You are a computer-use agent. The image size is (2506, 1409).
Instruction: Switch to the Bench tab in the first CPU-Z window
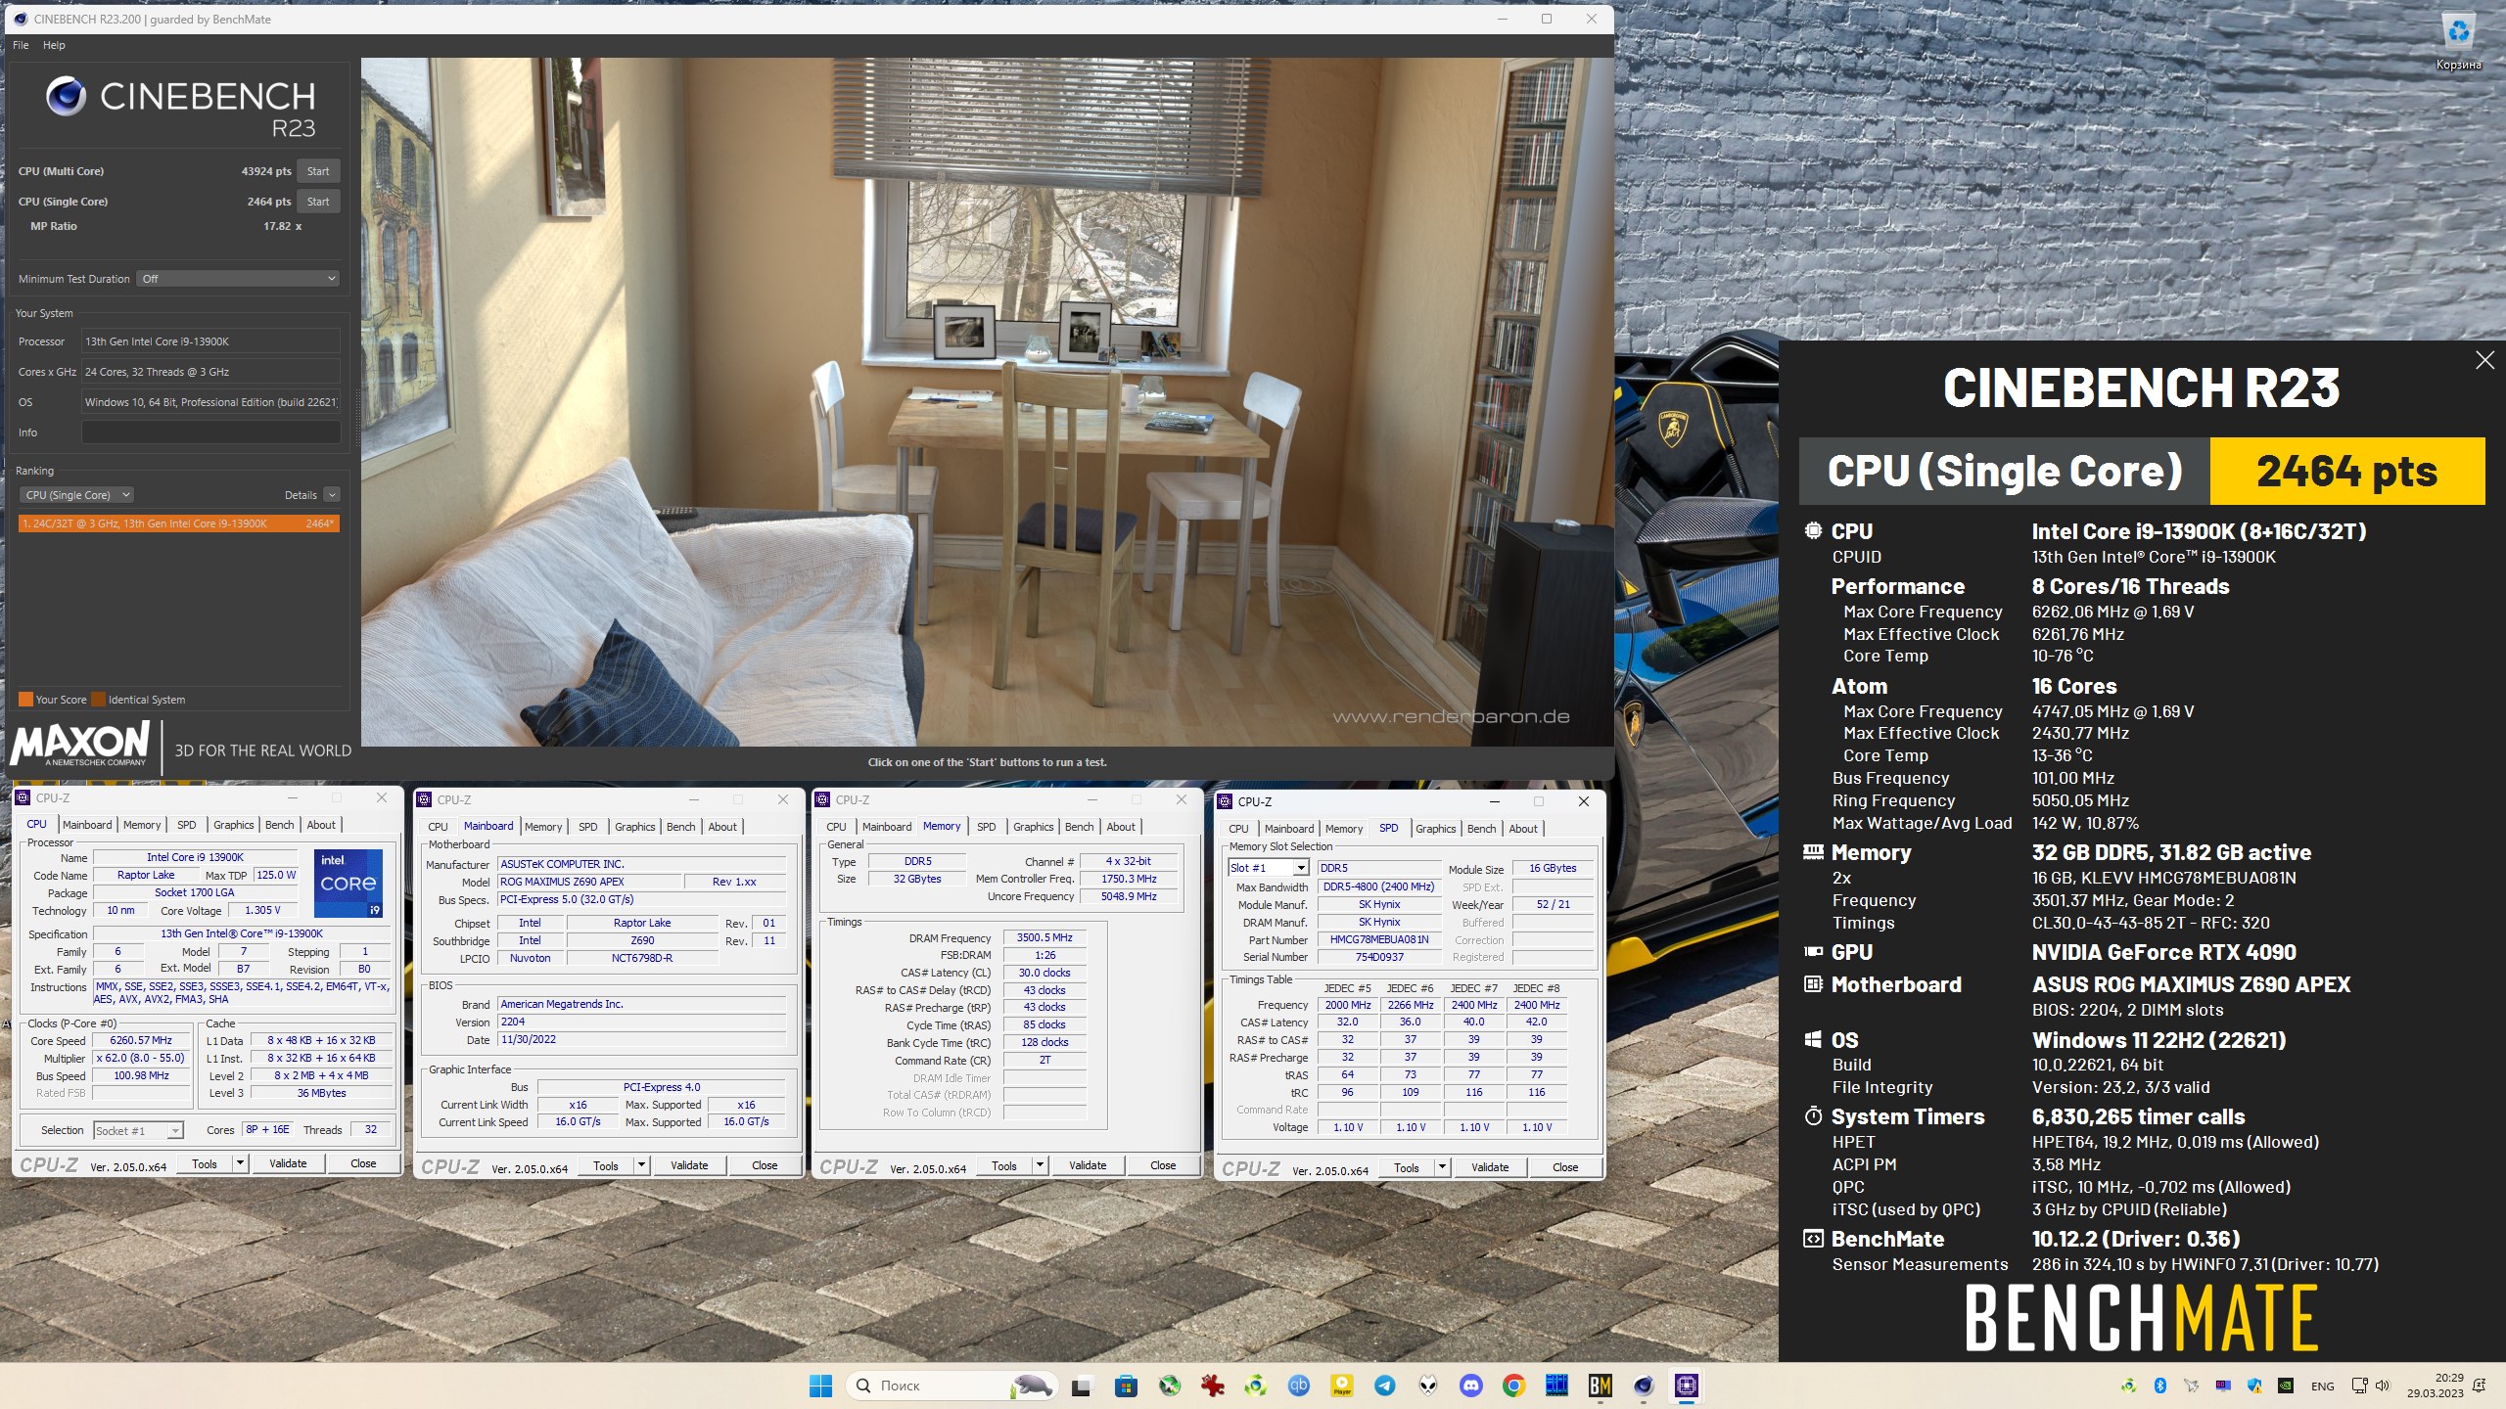click(279, 825)
